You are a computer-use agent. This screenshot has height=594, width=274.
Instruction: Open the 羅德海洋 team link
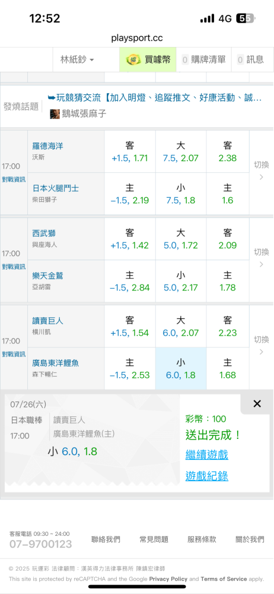click(x=47, y=146)
